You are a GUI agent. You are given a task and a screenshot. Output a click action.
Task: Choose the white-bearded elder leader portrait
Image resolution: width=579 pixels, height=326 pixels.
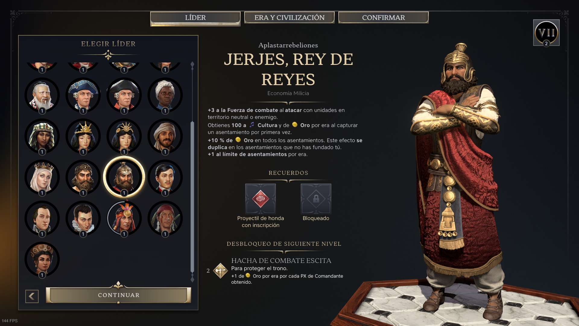tap(42, 95)
